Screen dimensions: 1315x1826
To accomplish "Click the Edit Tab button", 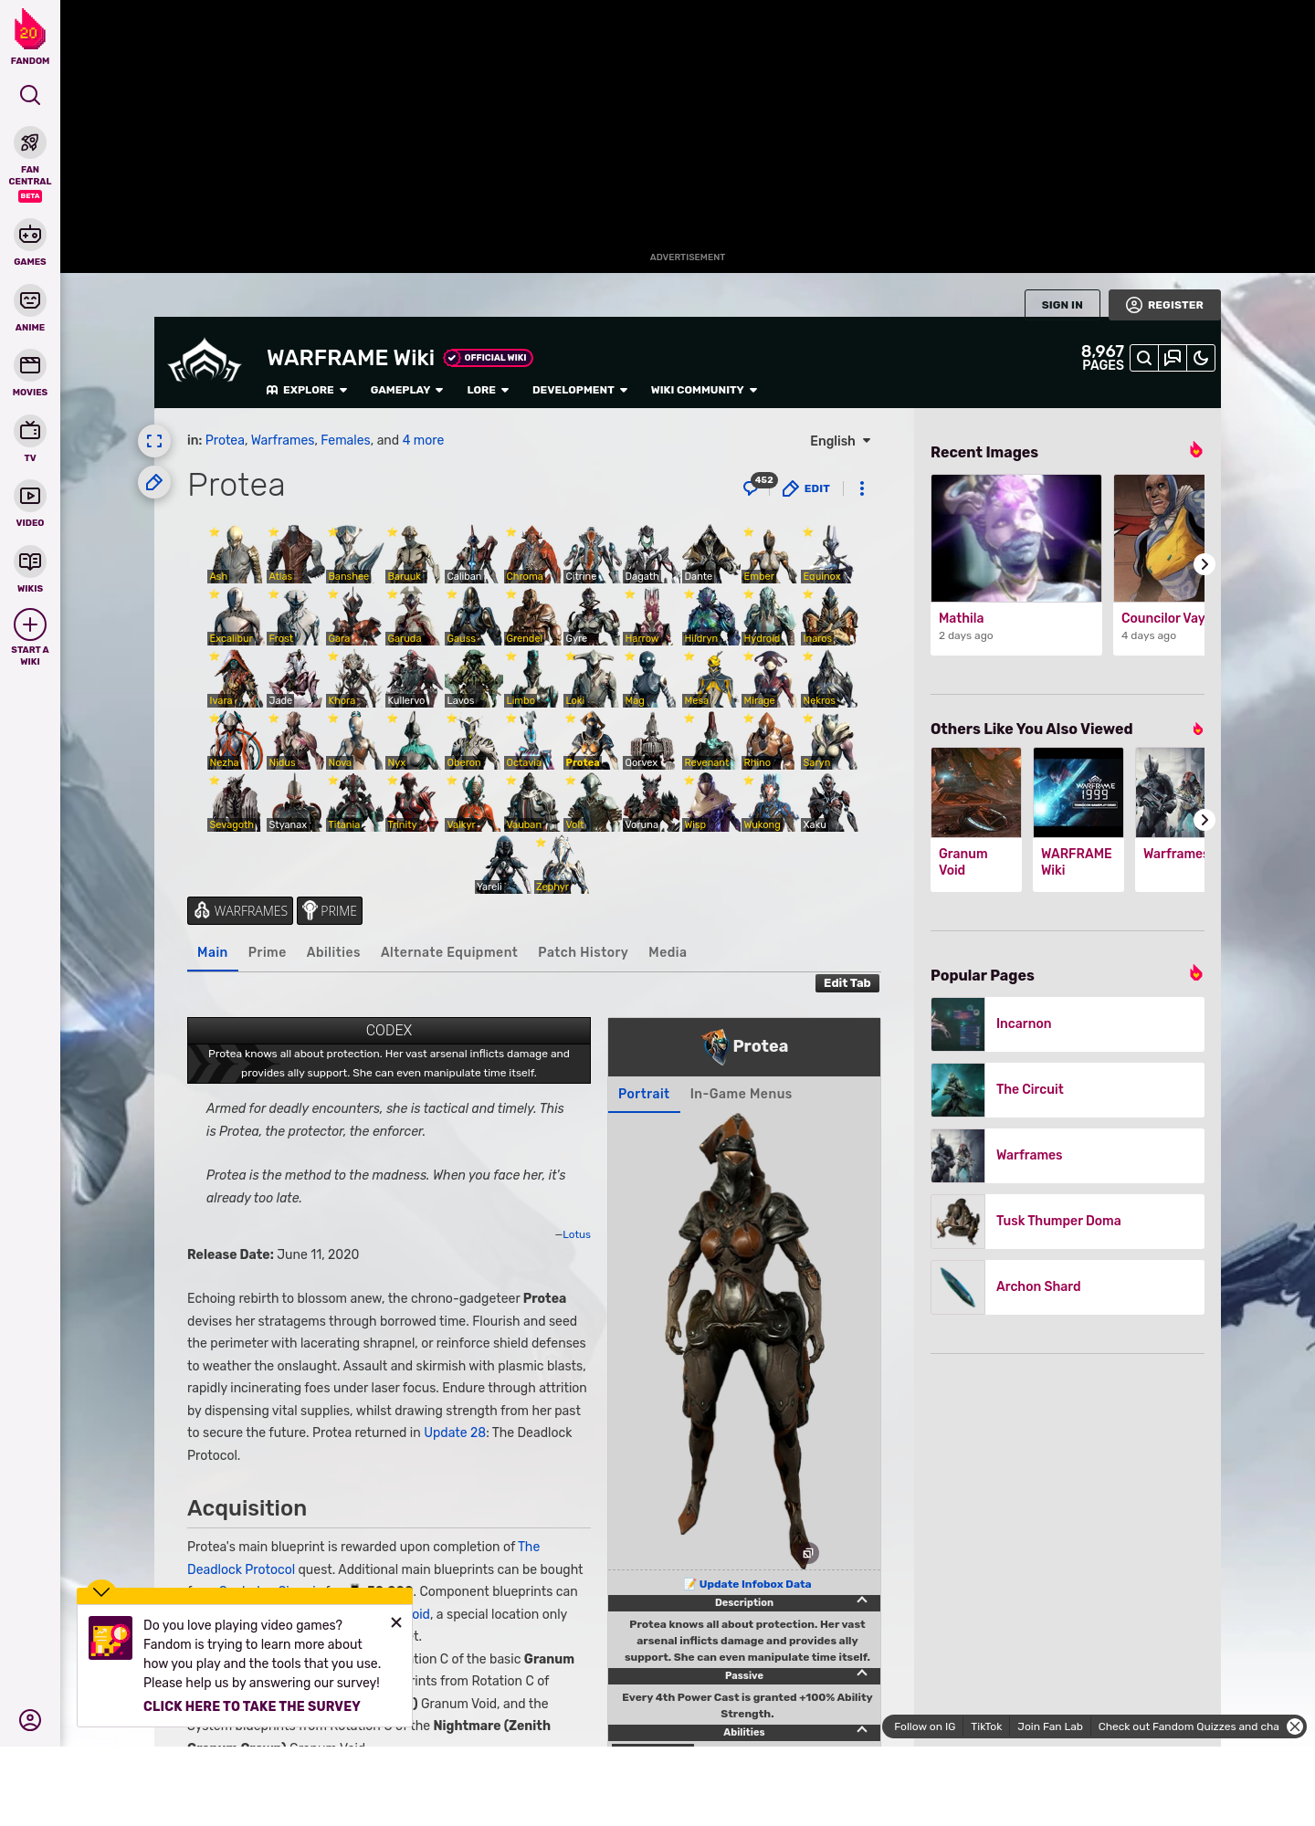I will click(847, 983).
